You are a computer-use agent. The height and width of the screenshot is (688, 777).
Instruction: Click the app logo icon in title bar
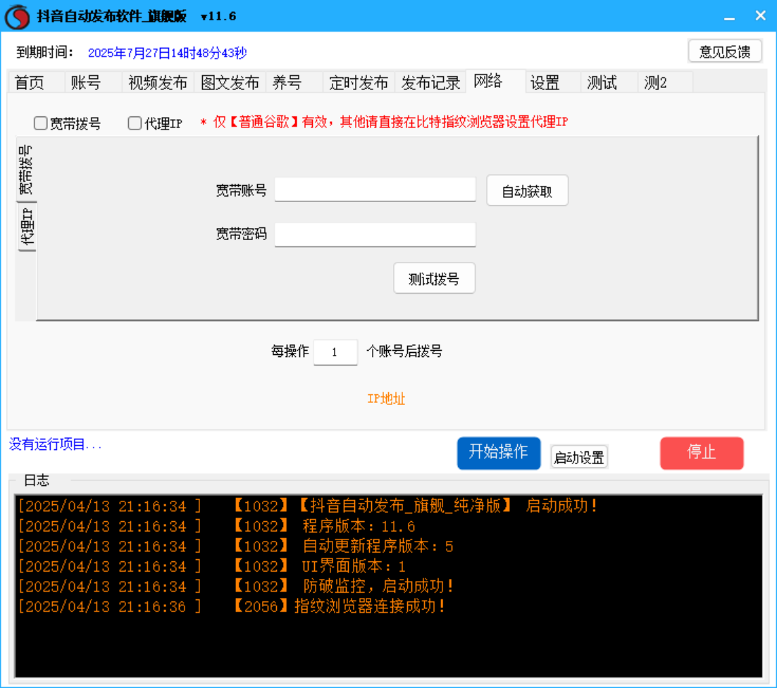pos(18,16)
